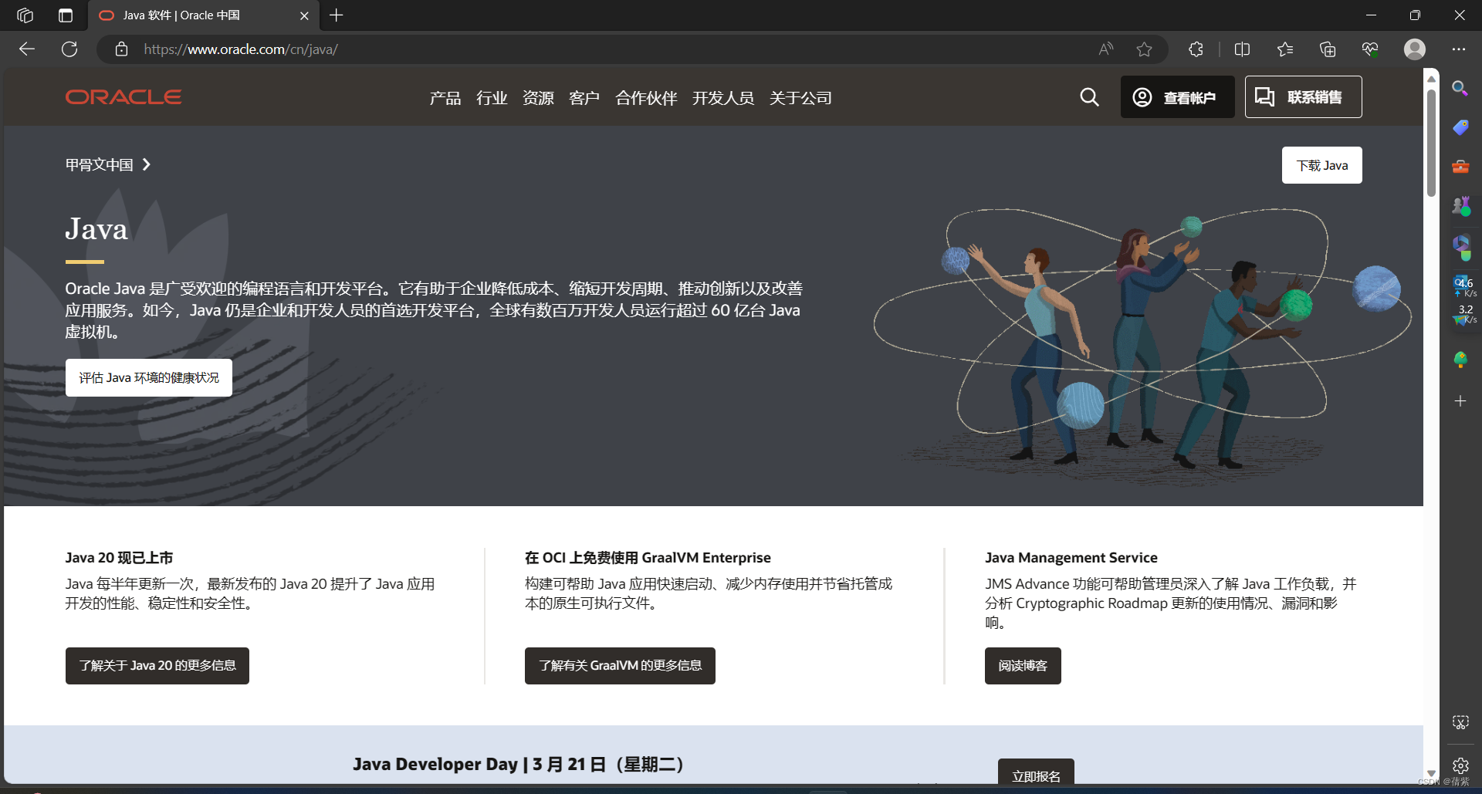Click the Java Developer Day banner text
Screen dimensions: 1482x794
(519, 765)
